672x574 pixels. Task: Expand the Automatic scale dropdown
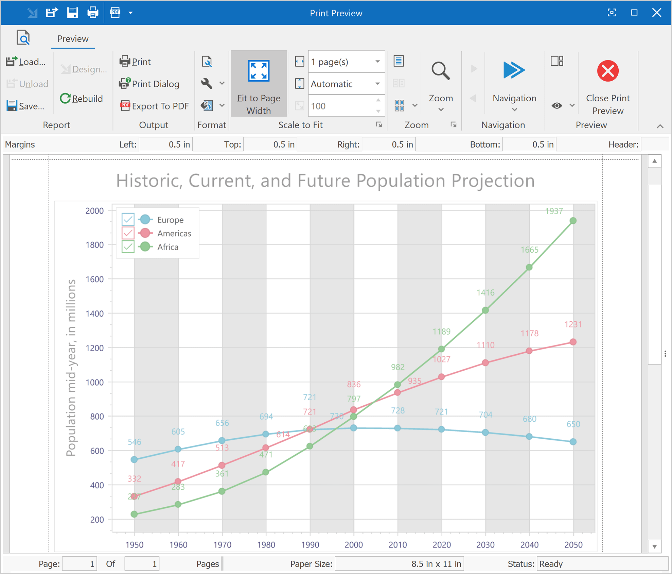click(x=377, y=84)
